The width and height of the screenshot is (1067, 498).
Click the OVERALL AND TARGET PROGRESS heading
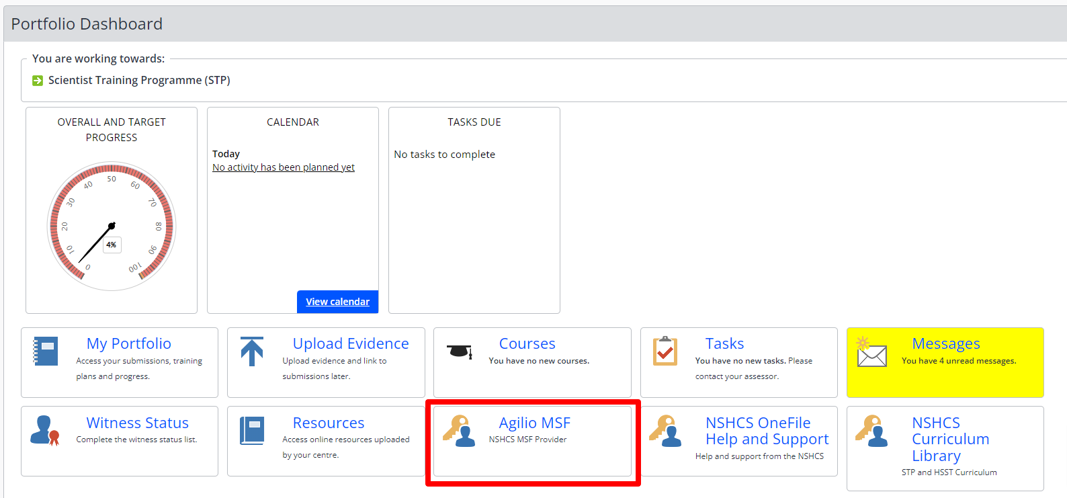pos(112,130)
